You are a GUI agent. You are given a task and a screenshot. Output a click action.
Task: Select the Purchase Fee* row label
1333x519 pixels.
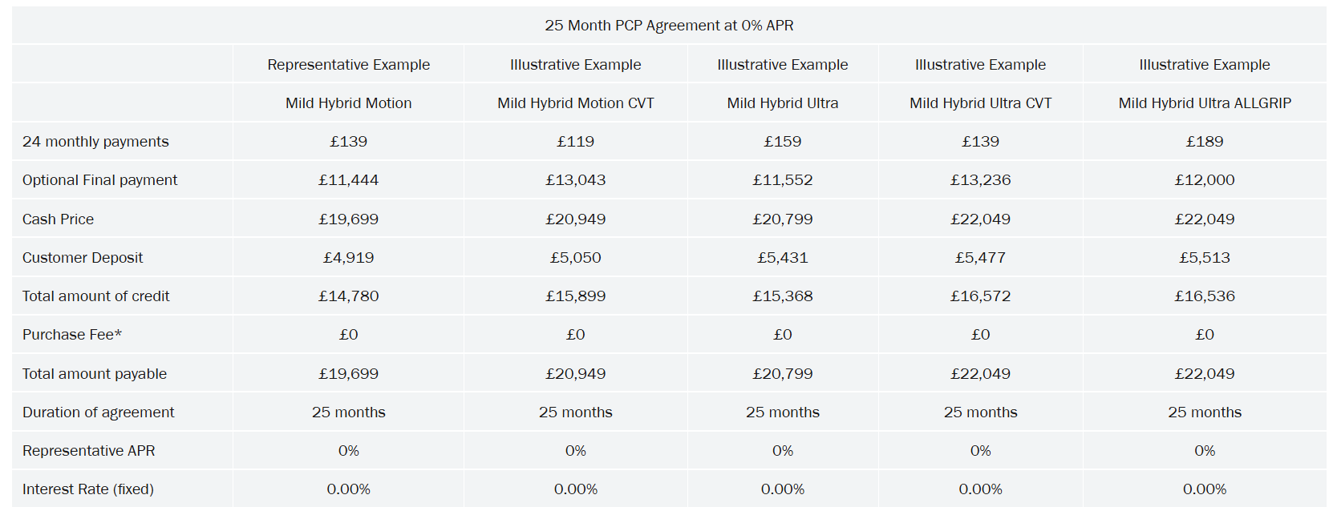71,335
